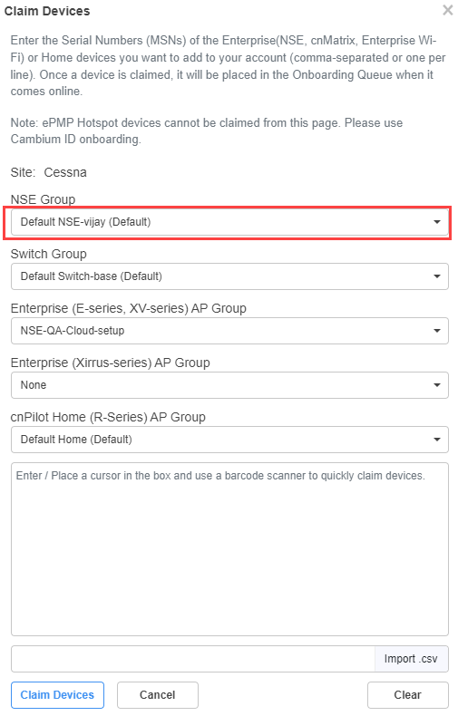Click the Default Switch-base (Default) value

(92, 276)
